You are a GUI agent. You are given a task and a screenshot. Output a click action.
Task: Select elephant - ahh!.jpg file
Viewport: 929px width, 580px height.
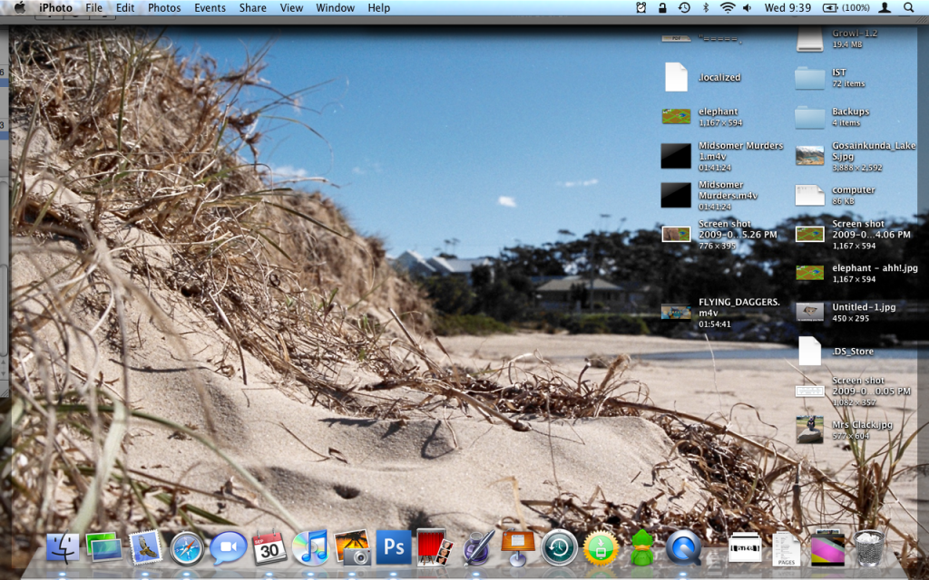point(809,273)
